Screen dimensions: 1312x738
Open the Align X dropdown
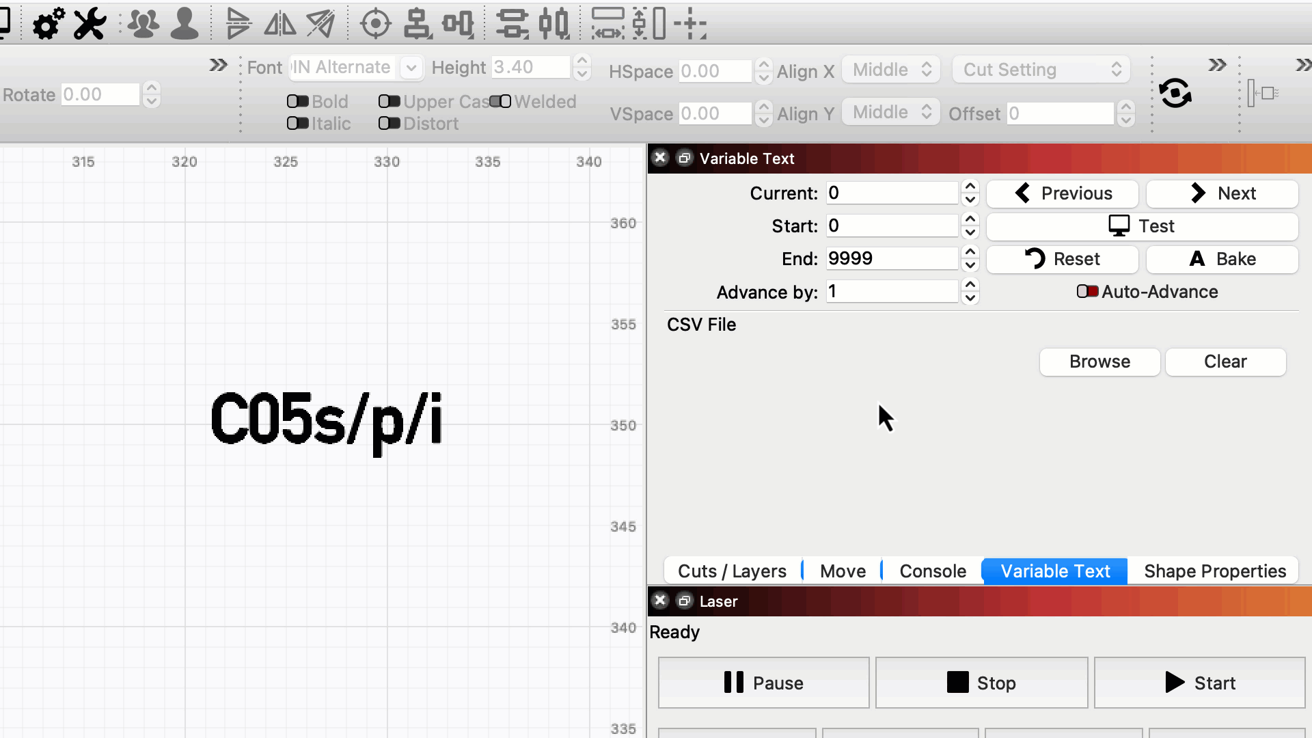pyautogui.click(x=890, y=70)
